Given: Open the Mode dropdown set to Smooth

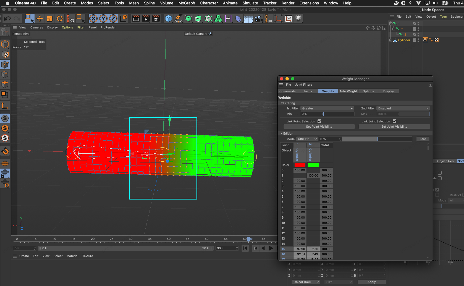Looking at the screenshot, I should click(307, 139).
